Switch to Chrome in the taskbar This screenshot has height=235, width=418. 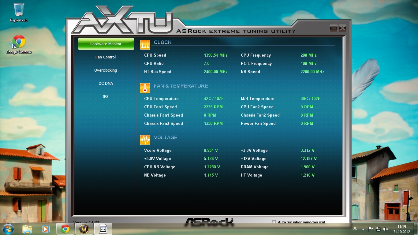point(65,229)
